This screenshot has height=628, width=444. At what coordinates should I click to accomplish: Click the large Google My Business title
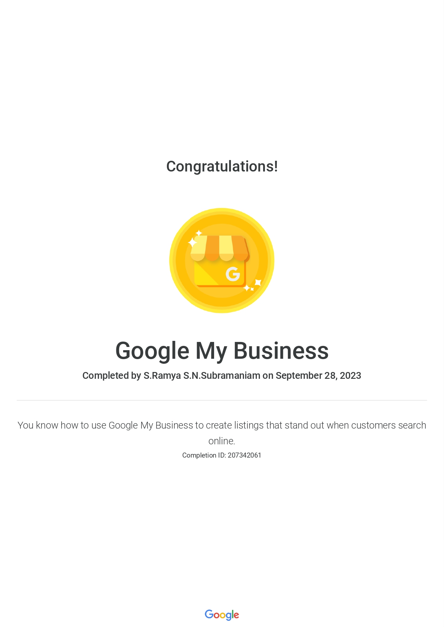222,351
